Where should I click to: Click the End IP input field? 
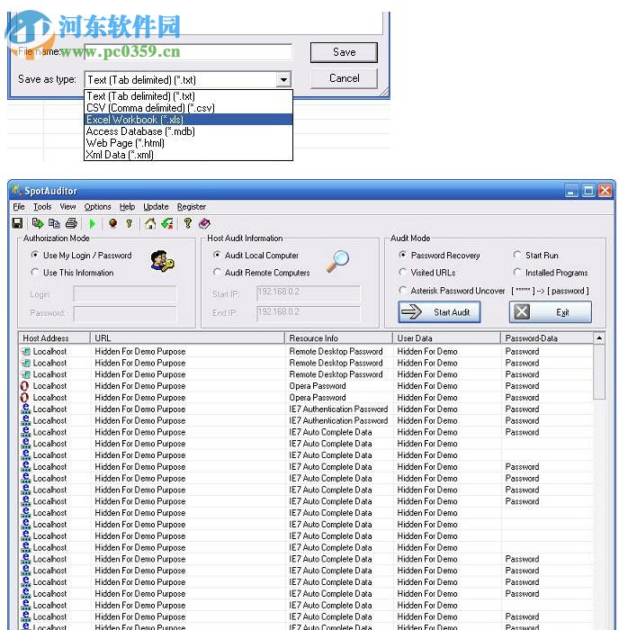pyautogui.click(x=308, y=313)
